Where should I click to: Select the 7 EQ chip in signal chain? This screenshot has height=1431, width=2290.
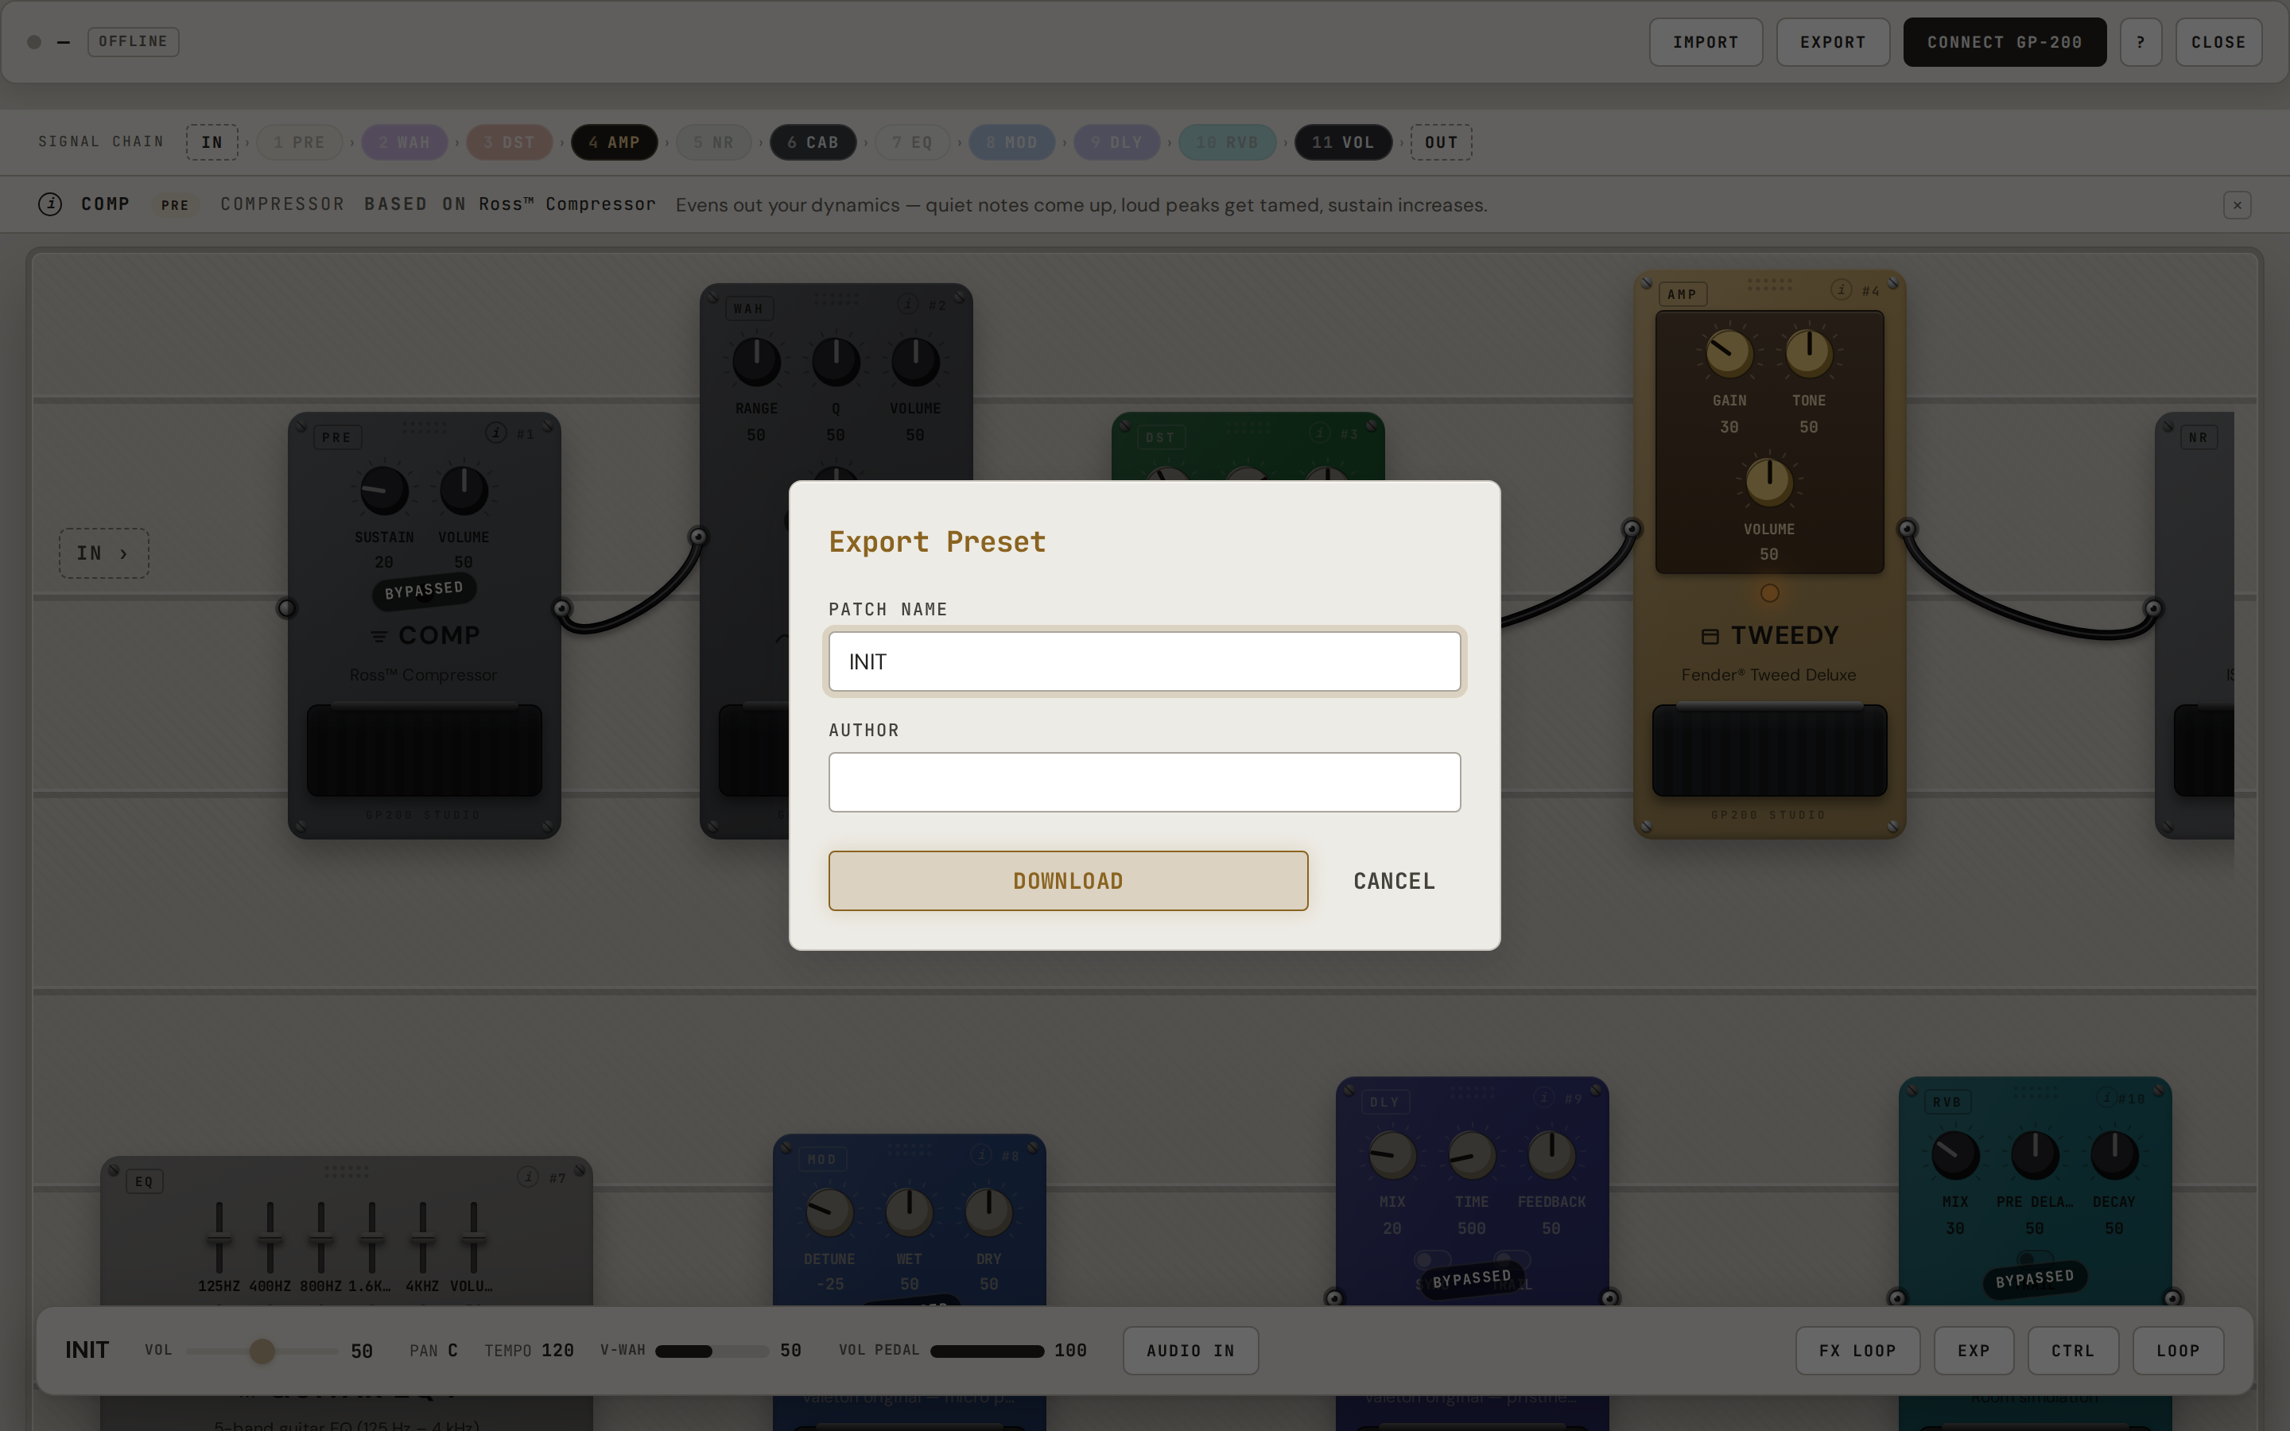912,142
